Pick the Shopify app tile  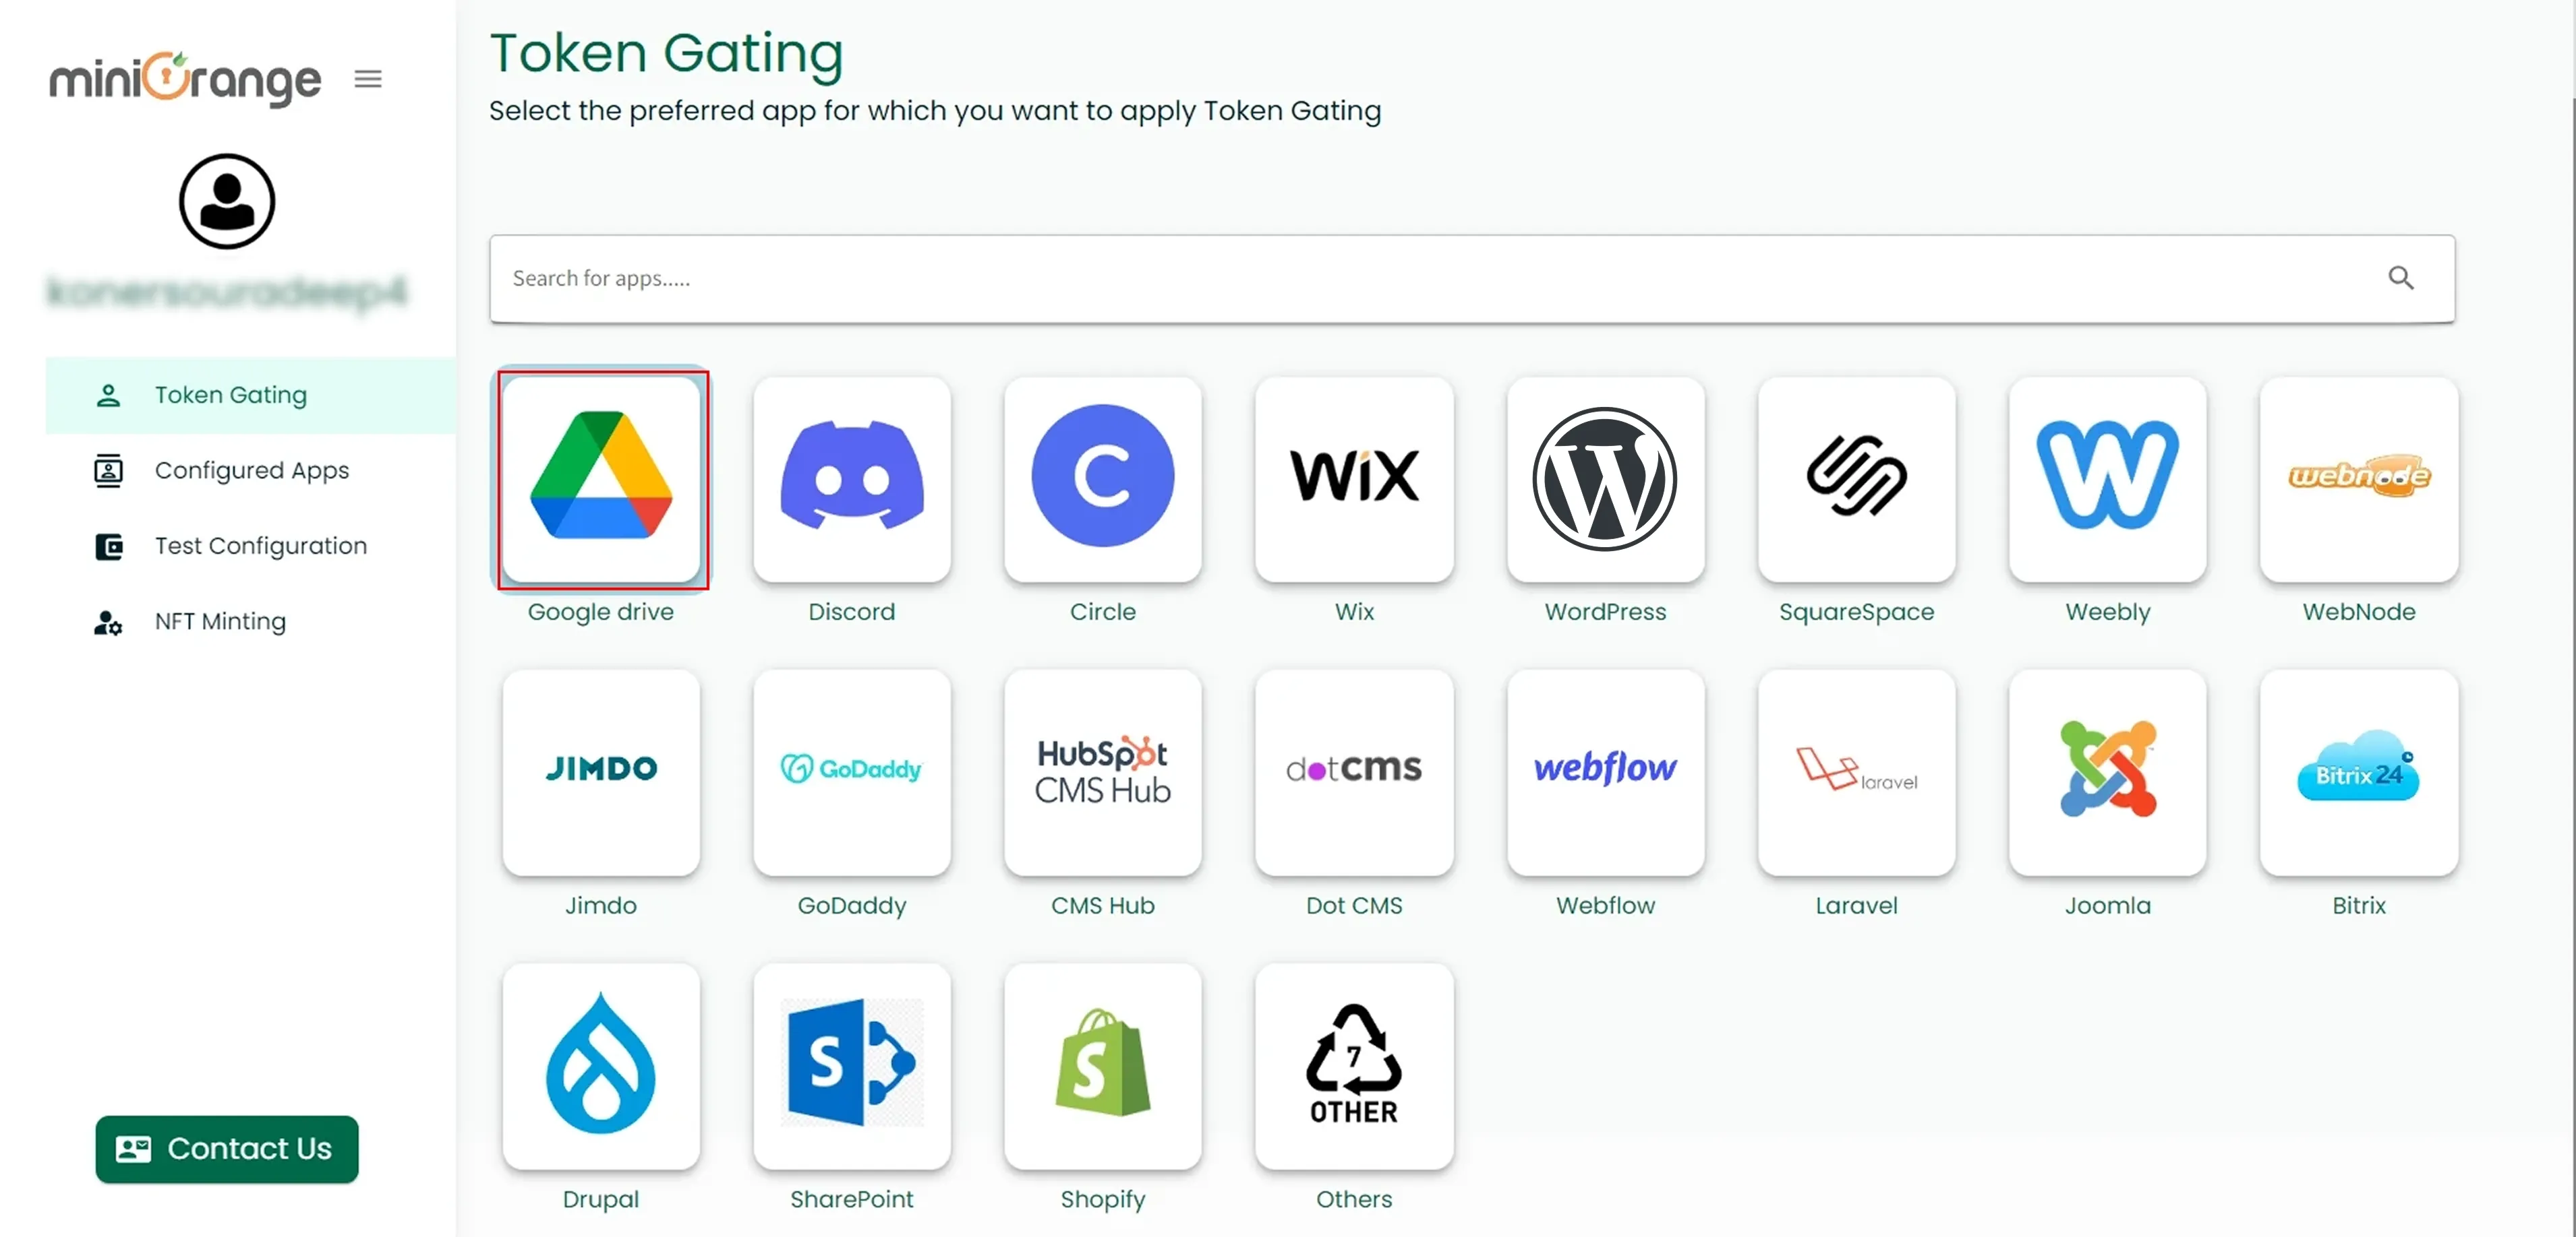1103,1066
